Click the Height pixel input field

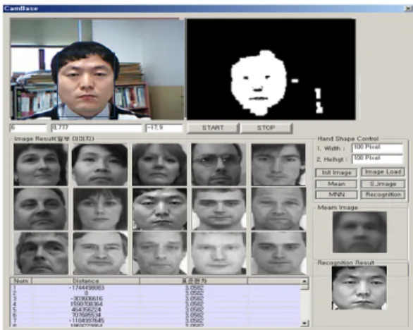pyautogui.click(x=378, y=159)
